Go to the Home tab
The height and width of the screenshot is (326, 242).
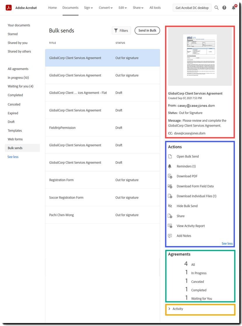[x=52, y=8]
